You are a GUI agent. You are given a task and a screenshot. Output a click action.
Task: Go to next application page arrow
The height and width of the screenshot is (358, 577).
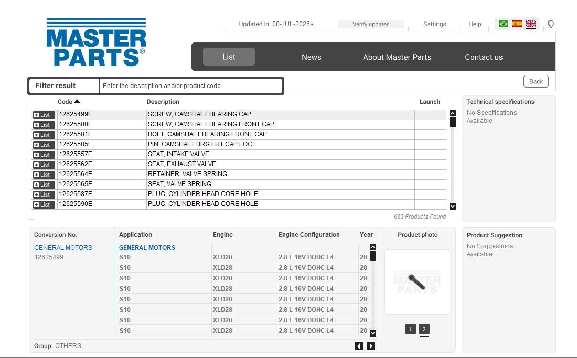pyautogui.click(x=370, y=346)
